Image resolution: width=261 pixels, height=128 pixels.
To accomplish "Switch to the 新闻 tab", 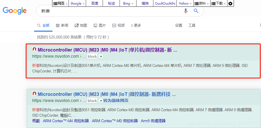I will coord(62,25).
